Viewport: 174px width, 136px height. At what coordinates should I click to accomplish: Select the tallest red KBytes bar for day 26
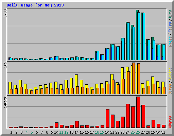(138, 112)
